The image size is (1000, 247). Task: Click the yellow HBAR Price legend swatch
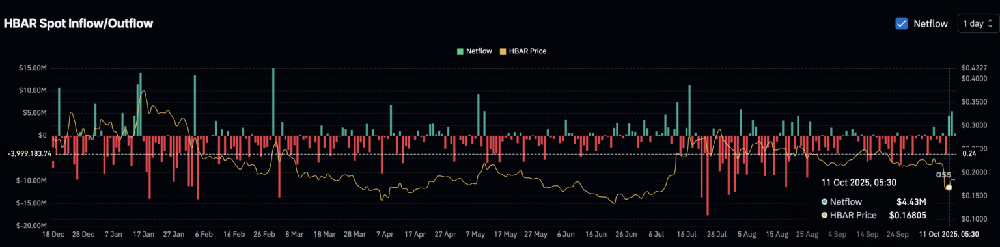503,51
